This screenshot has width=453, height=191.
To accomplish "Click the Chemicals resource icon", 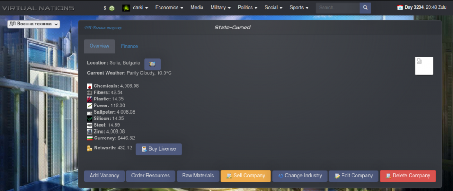I will (x=90, y=86).
